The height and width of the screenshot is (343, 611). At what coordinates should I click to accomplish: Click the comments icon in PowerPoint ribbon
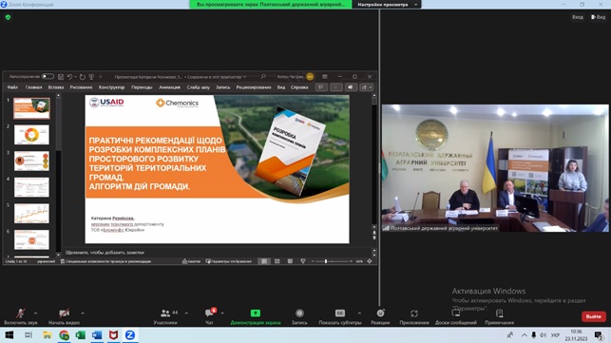321,87
